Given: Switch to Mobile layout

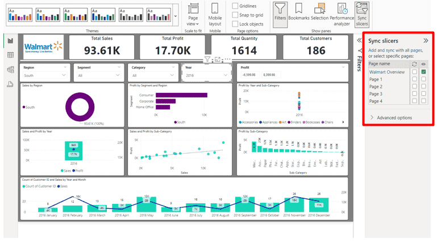Looking at the screenshot, I should (x=215, y=15).
